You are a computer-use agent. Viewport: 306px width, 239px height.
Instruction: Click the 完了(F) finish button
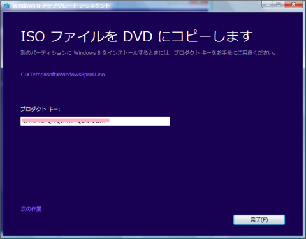click(x=259, y=220)
